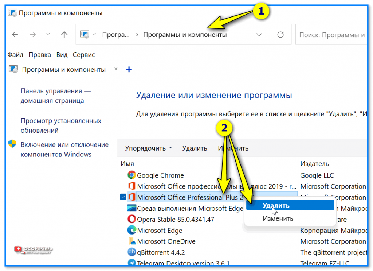373x271 pixels.
Task: Click the Microsoft Edge name text
Action: [x=160, y=231]
